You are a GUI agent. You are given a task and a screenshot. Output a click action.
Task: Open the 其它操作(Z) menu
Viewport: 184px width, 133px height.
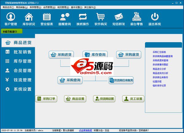(x=90, y=7)
